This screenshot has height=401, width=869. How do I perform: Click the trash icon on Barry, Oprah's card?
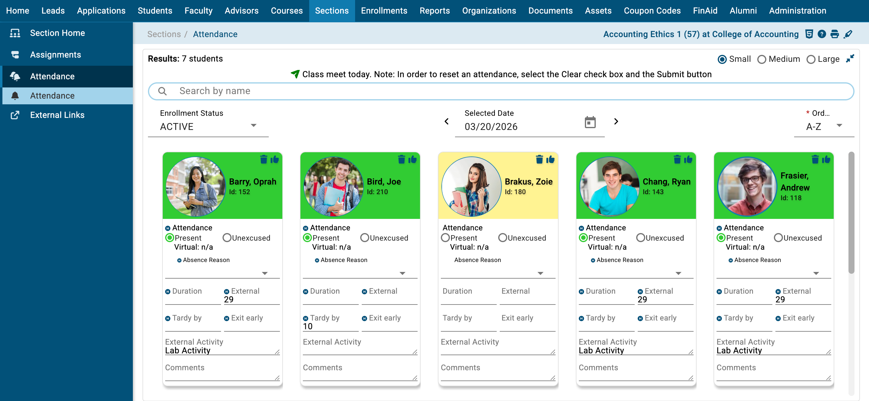click(x=264, y=159)
